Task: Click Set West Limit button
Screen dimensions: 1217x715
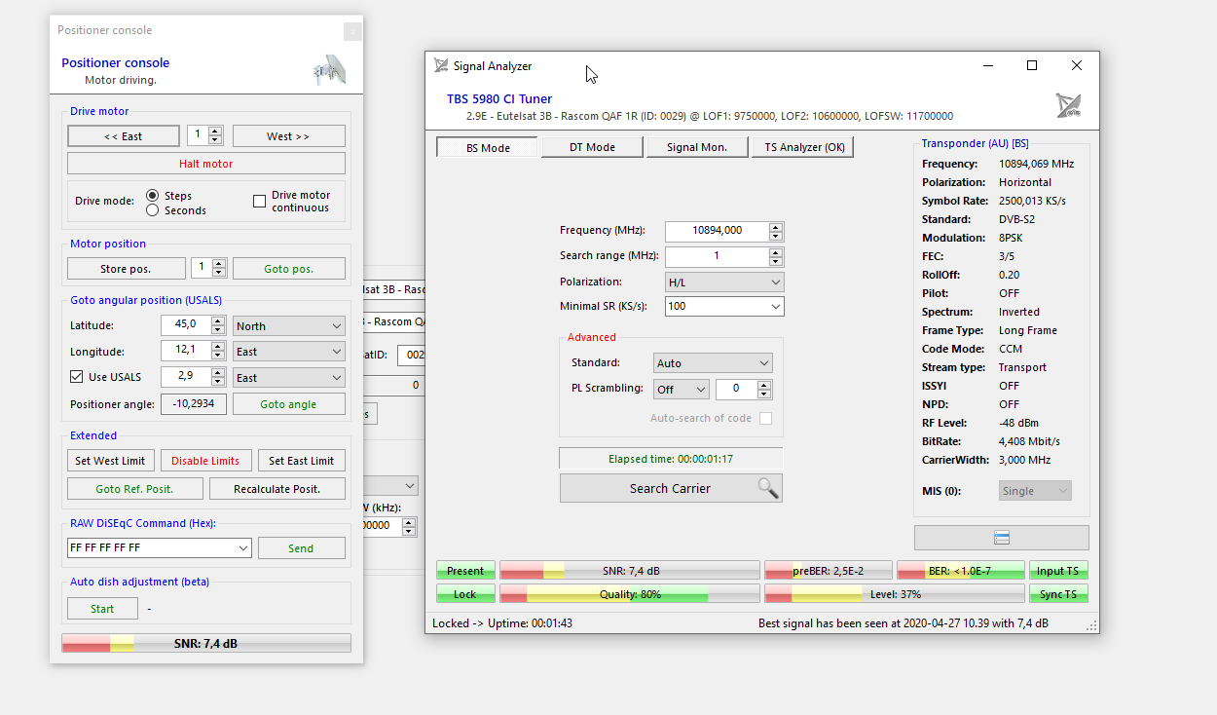Action: [x=110, y=461]
